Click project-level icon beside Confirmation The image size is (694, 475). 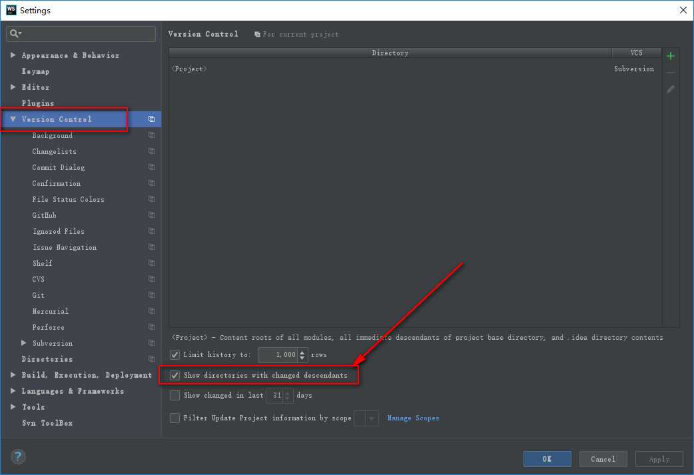click(151, 183)
